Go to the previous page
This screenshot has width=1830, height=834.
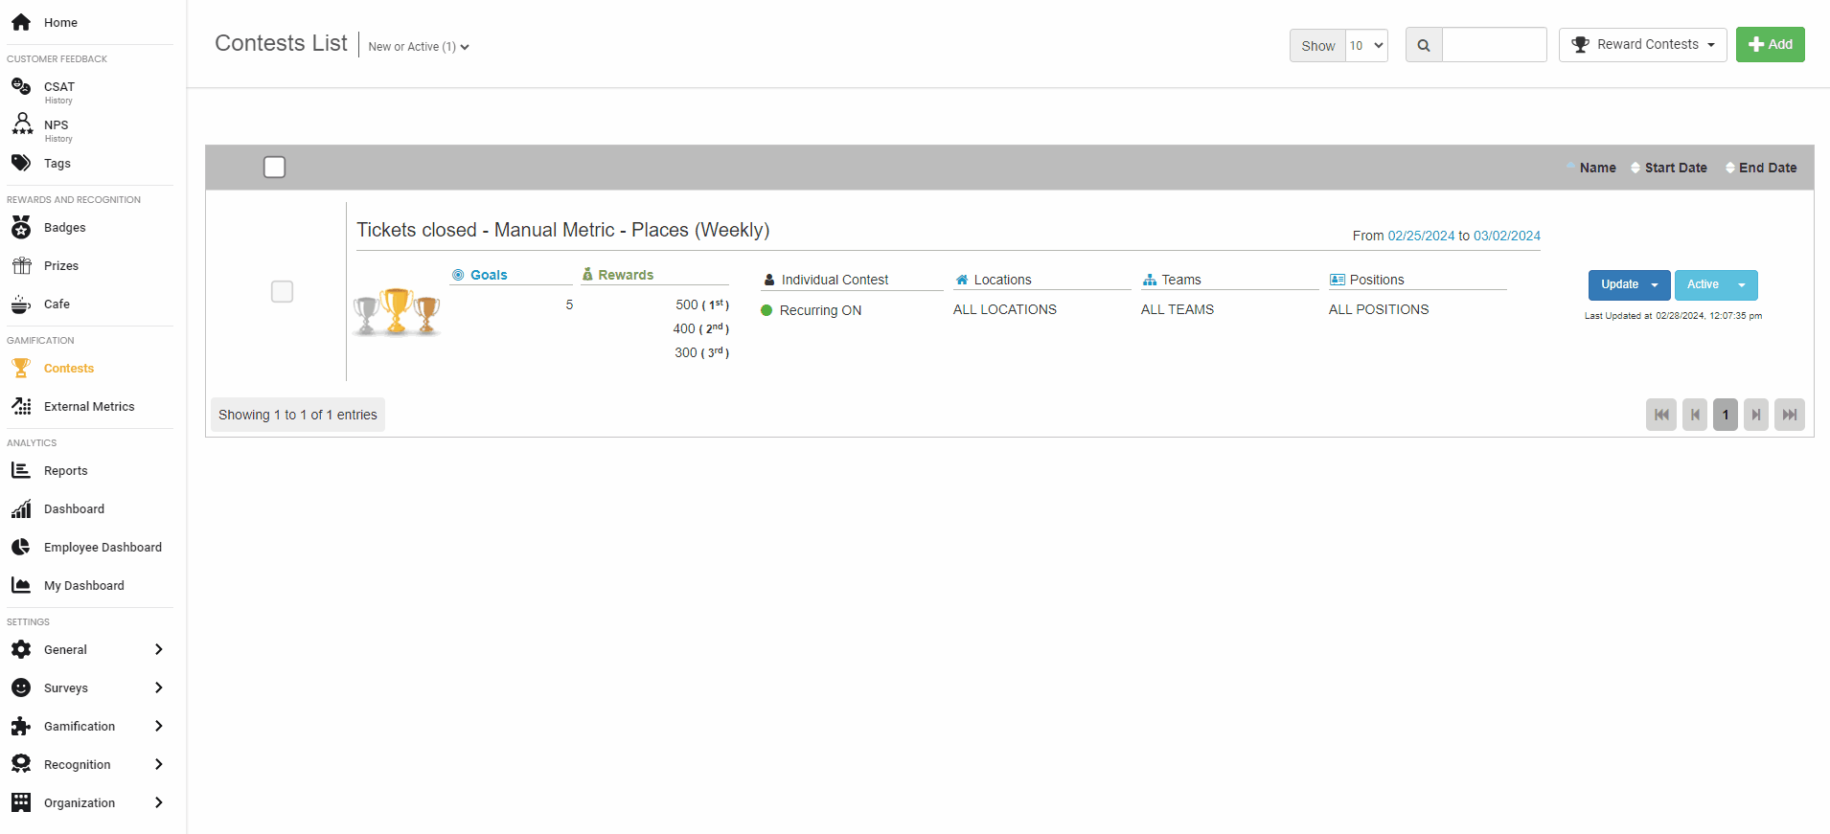1695,415
